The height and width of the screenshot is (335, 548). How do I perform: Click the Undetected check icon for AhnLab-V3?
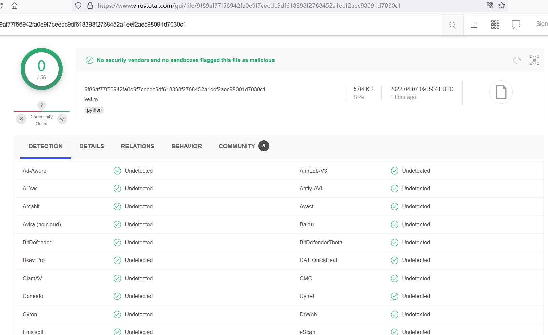395,171
